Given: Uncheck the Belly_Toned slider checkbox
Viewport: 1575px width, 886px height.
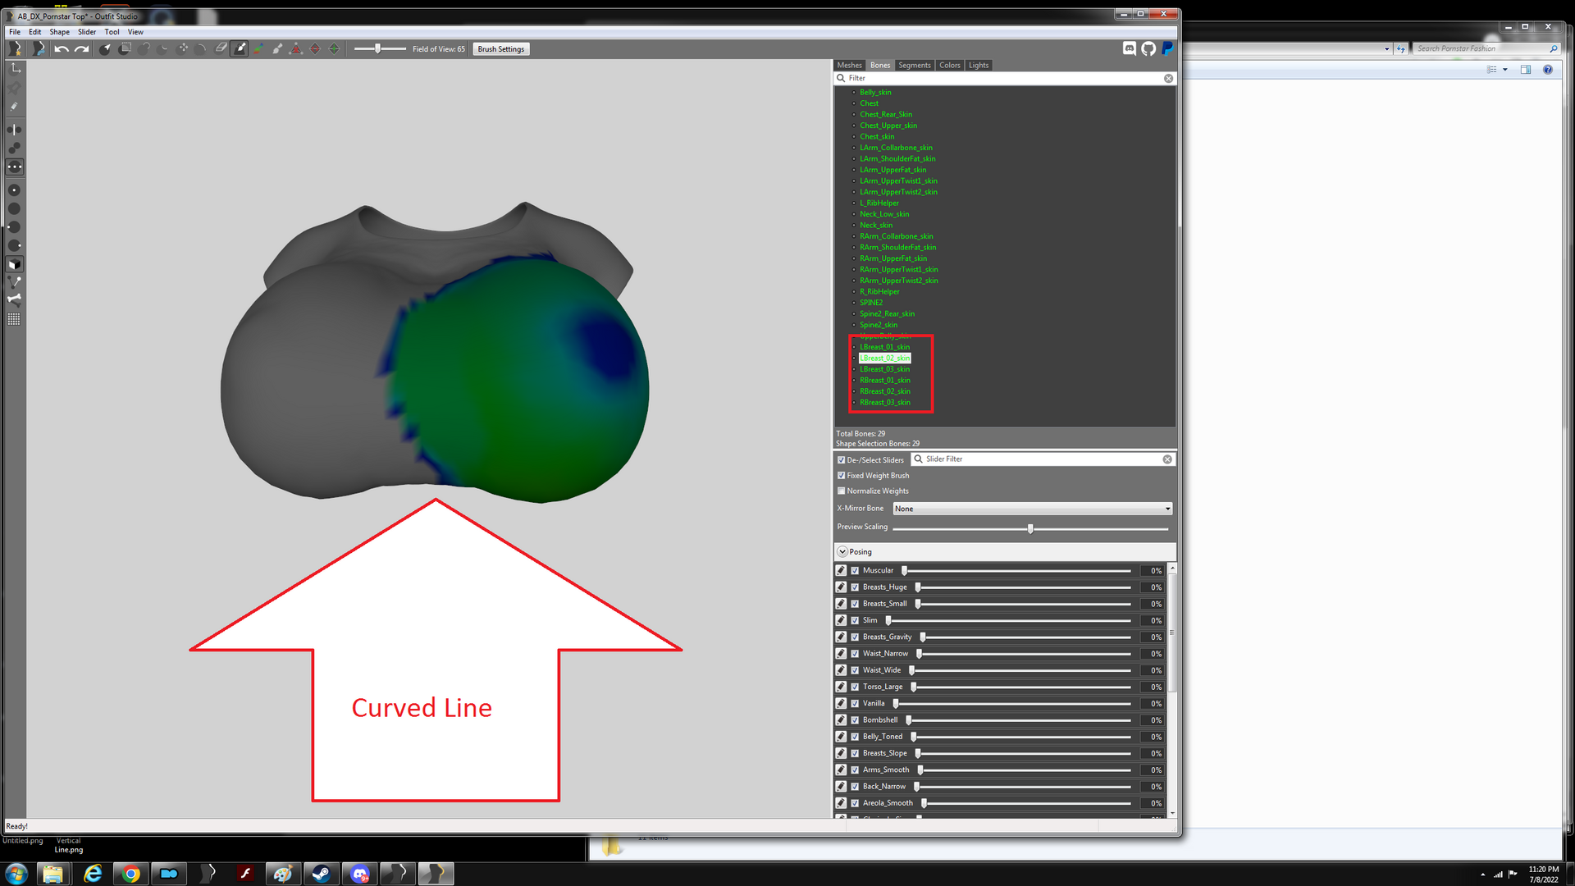Looking at the screenshot, I should tap(855, 737).
